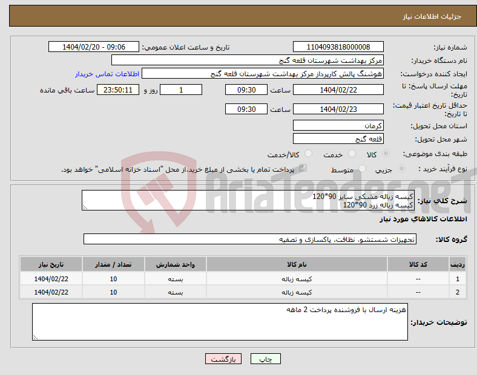
Task: Open the اطلاعات تماس خریدار link
Action: [107, 74]
